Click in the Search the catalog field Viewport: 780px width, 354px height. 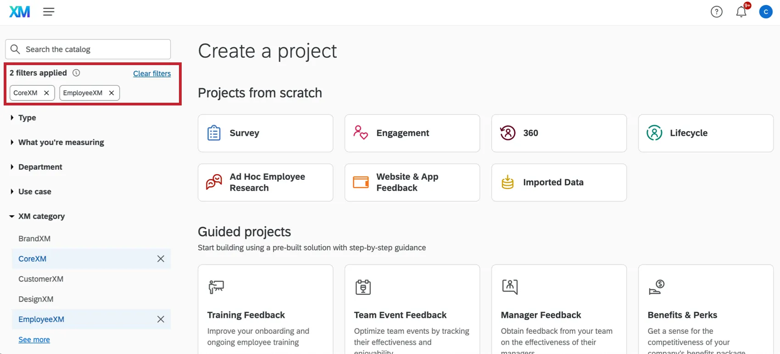coord(92,49)
